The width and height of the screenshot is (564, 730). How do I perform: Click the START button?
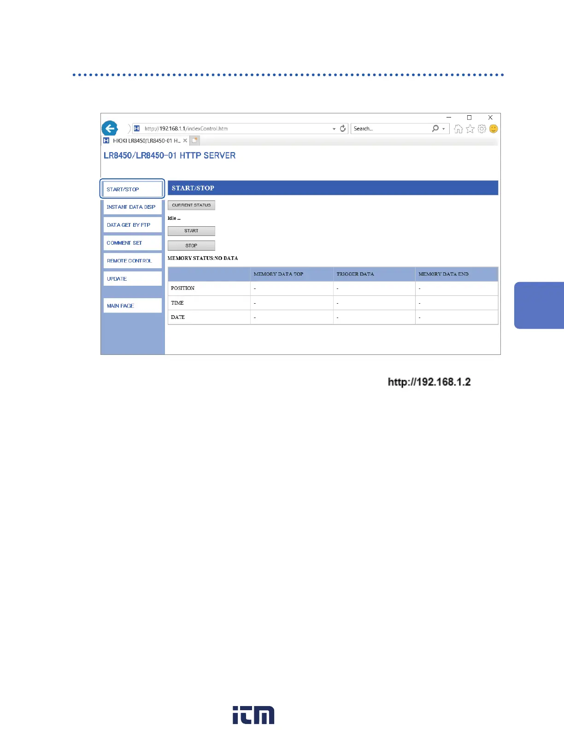pos(191,231)
